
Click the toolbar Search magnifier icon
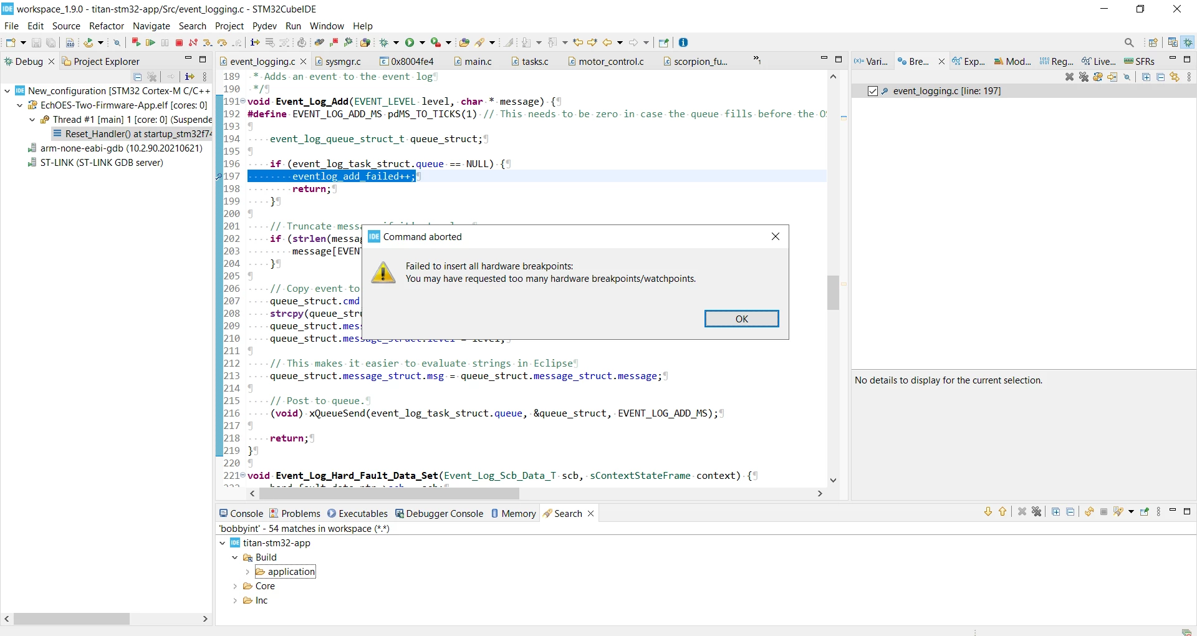[x=1129, y=42]
